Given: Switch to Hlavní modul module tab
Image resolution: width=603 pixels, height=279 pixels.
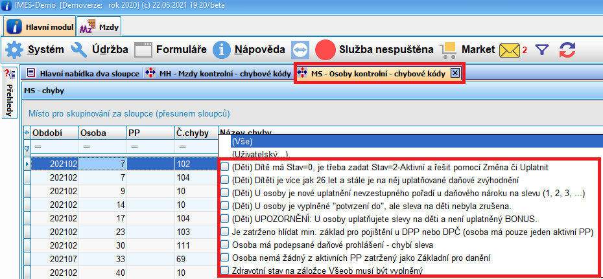Looking at the screenshot, I should [40, 27].
